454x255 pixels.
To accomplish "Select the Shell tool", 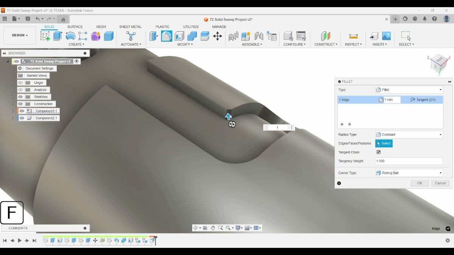I will [x=179, y=36].
